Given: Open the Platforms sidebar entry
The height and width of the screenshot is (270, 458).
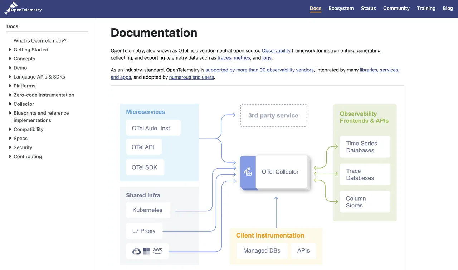Looking at the screenshot, I should pyautogui.click(x=24, y=86).
